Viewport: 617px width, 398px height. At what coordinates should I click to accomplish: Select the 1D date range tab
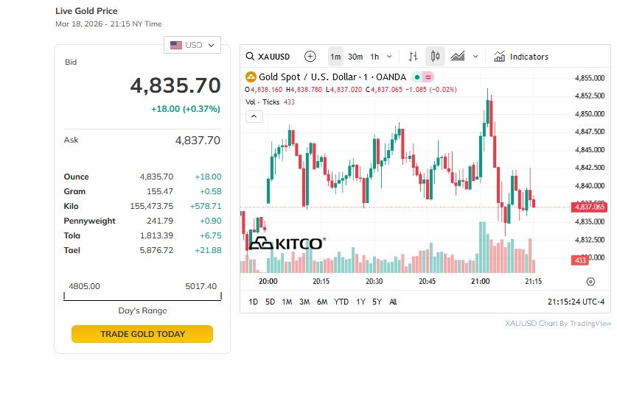click(253, 302)
